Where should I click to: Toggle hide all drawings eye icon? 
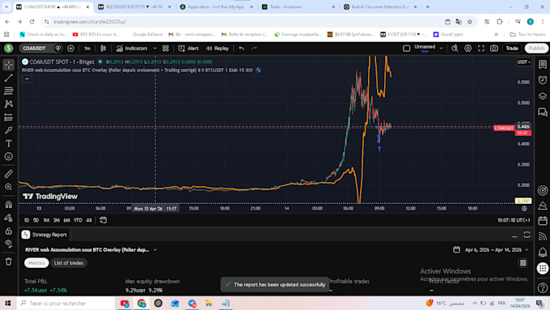(x=8, y=244)
